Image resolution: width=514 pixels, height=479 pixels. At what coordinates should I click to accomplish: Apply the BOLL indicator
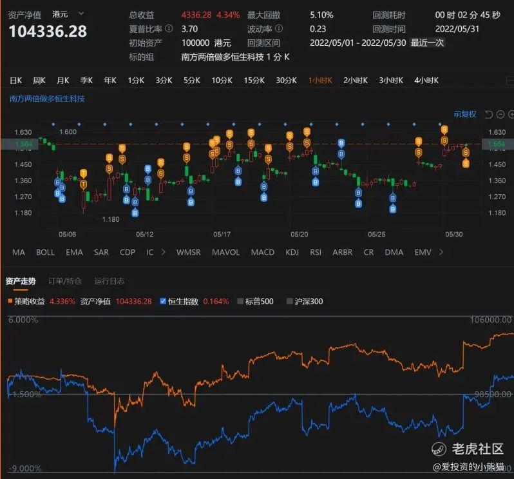[45, 252]
